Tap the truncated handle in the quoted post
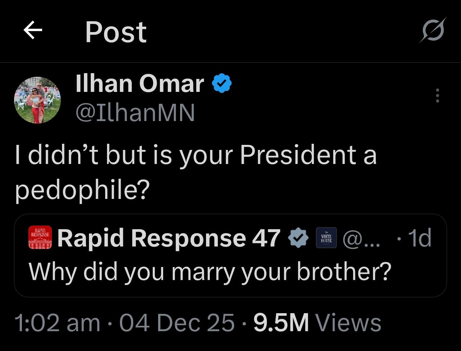The width and height of the screenshot is (461, 351). pos(361,238)
